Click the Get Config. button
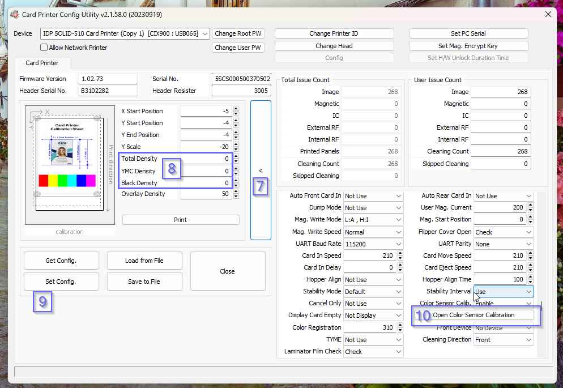The height and width of the screenshot is (388, 563). pyautogui.click(x=61, y=261)
